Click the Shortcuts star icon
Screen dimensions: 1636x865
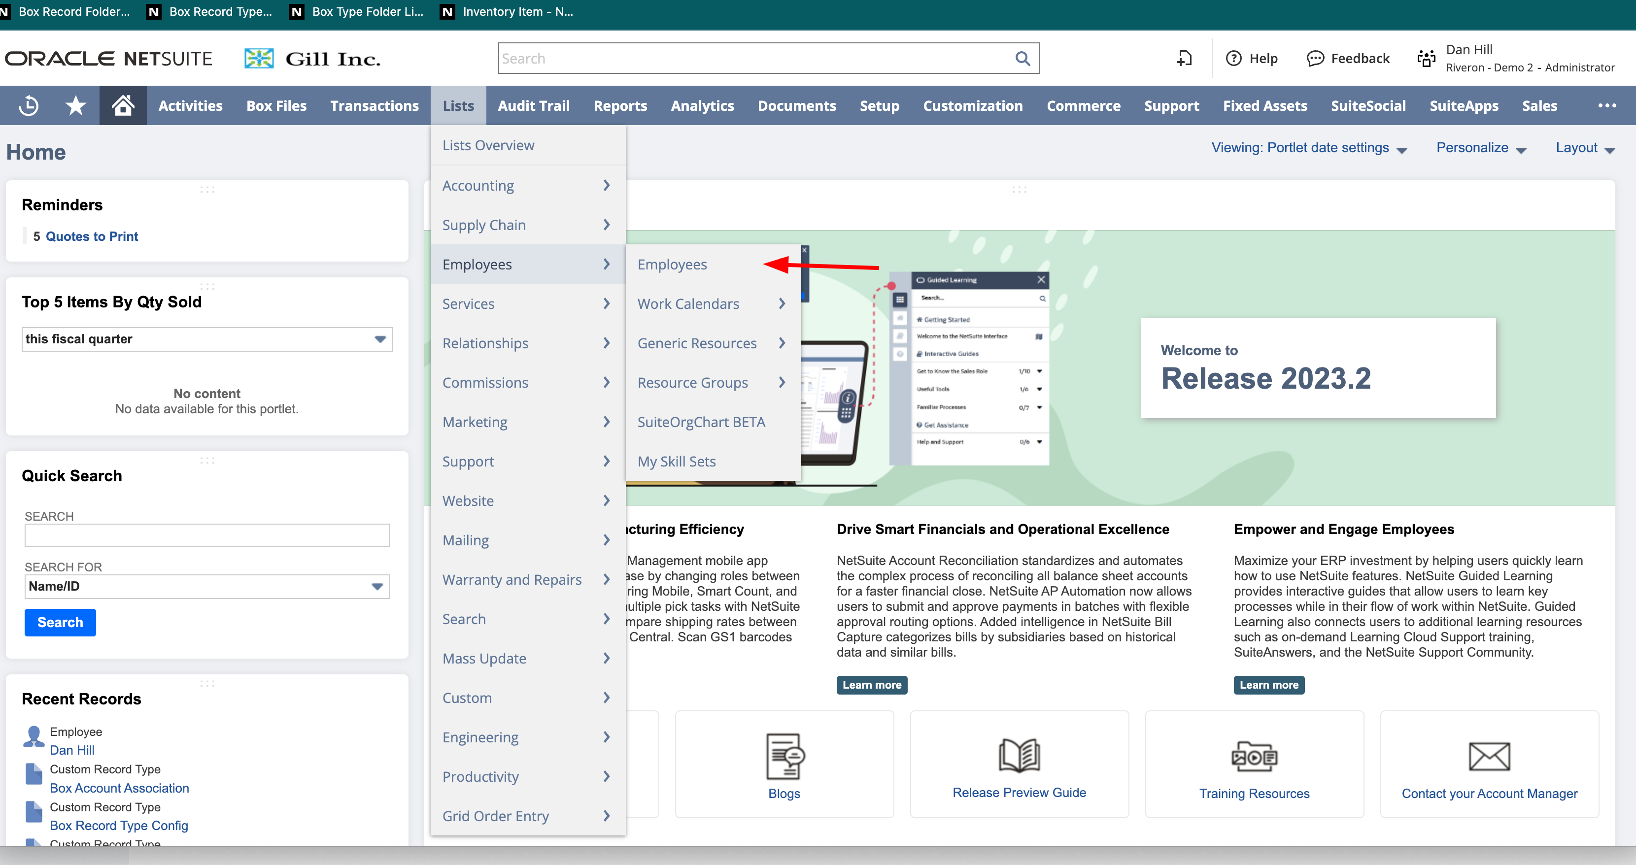coord(75,105)
